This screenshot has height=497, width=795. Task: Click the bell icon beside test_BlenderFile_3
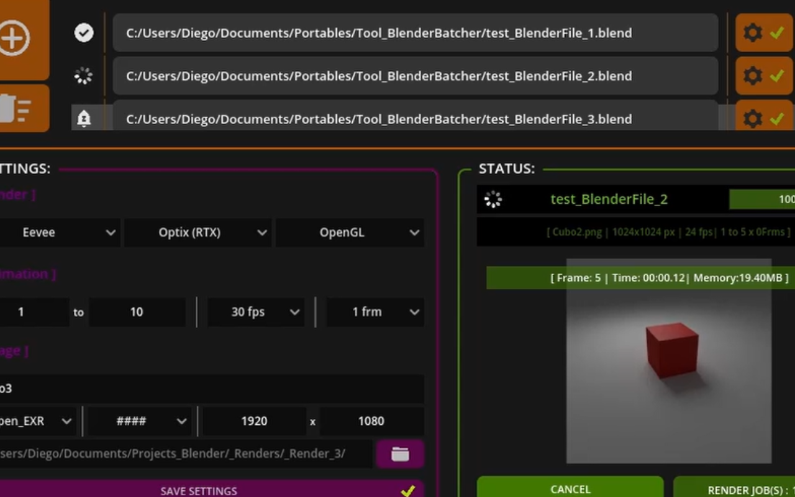pos(84,118)
